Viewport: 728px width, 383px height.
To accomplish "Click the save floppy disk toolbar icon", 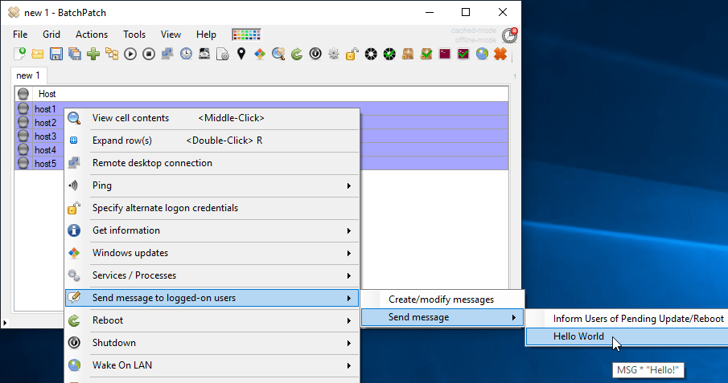I will (56, 54).
